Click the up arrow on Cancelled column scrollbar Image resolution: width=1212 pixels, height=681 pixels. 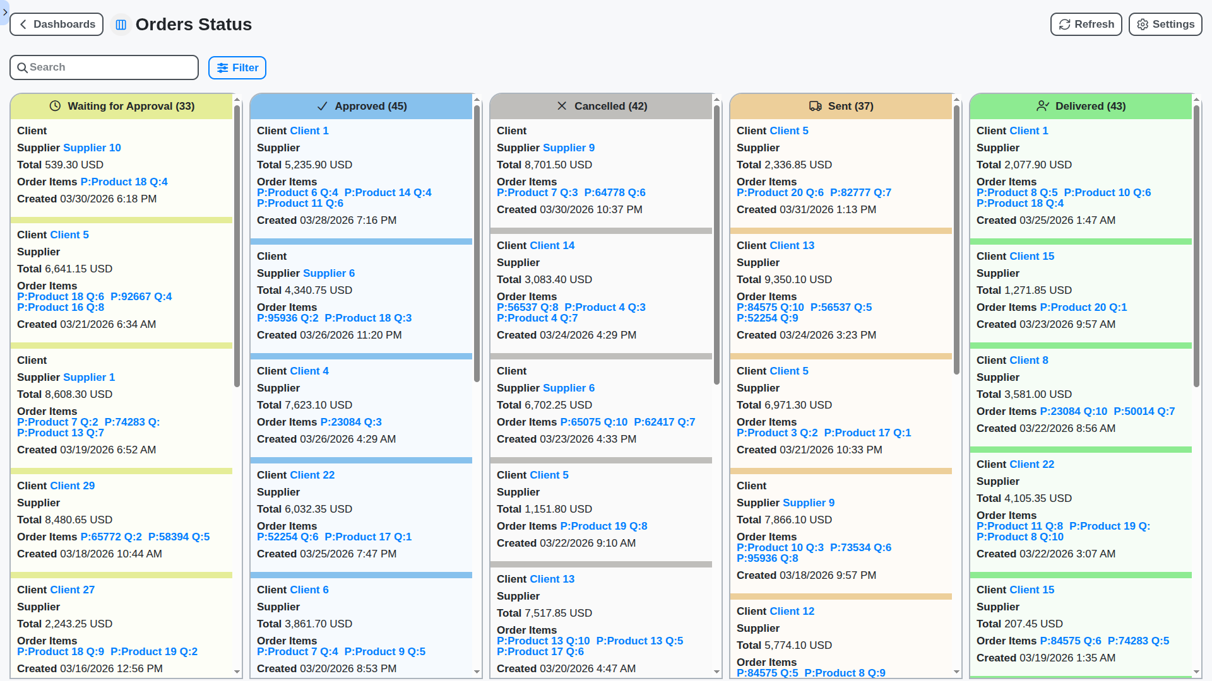pos(716,99)
